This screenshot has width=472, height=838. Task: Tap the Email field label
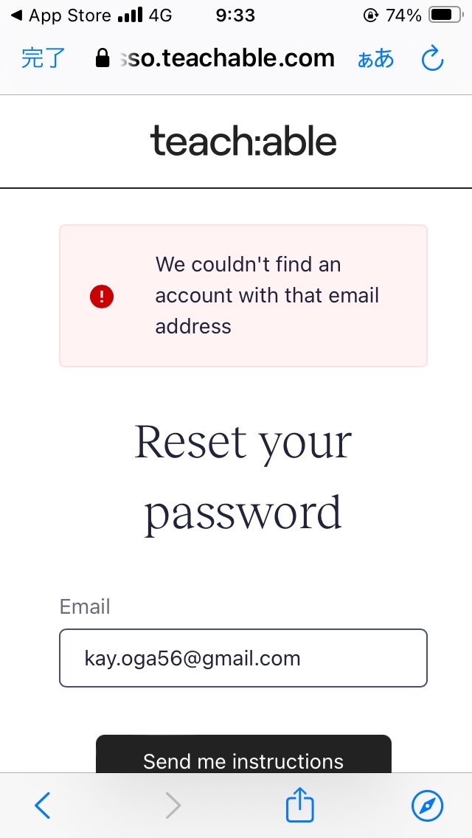tap(85, 606)
